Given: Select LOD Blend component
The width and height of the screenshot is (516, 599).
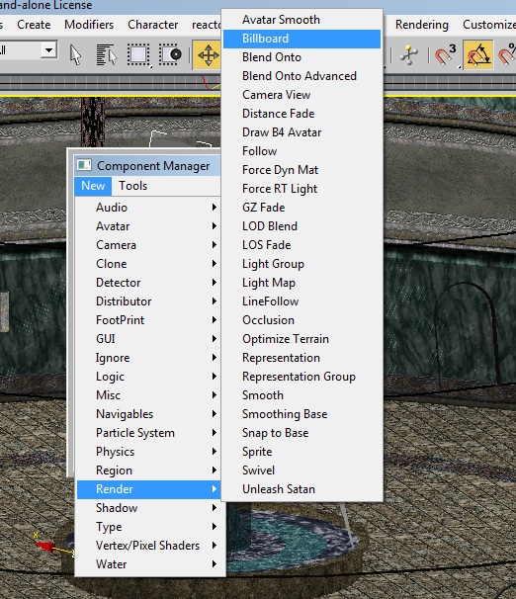Looking at the screenshot, I should coord(301,226).
